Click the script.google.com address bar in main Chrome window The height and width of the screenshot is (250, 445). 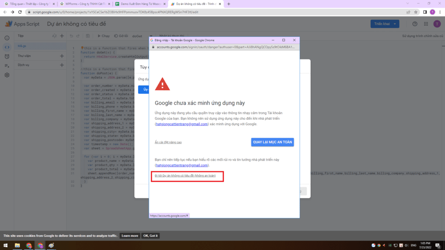pyautogui.click(x=216, y=12)
